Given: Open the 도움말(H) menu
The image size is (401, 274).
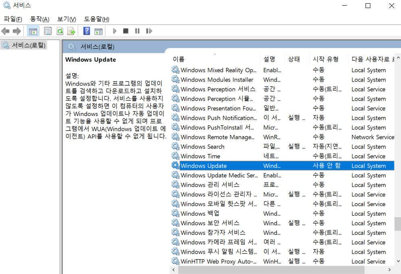Looking at the screenshot, I should (x=97, y=19).
